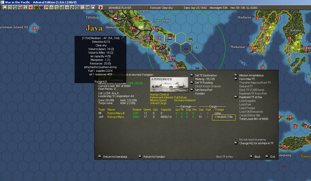Click Change HQ for all ships in TF

[x=256, y=143]
